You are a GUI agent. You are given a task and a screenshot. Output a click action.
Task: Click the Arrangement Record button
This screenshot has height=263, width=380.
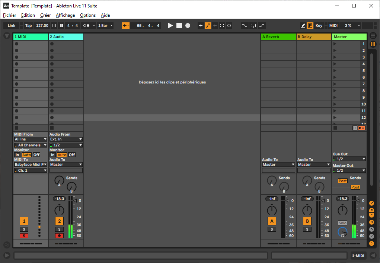pos(188,26)
